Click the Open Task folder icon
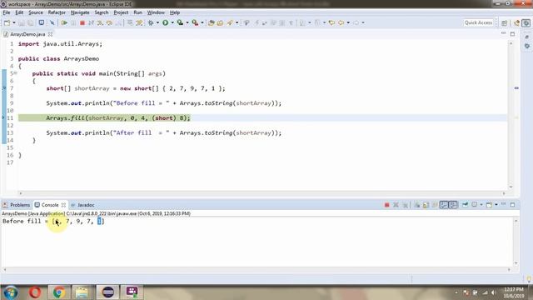This screenshot has height=300, width=533. [x=220, y=22]
